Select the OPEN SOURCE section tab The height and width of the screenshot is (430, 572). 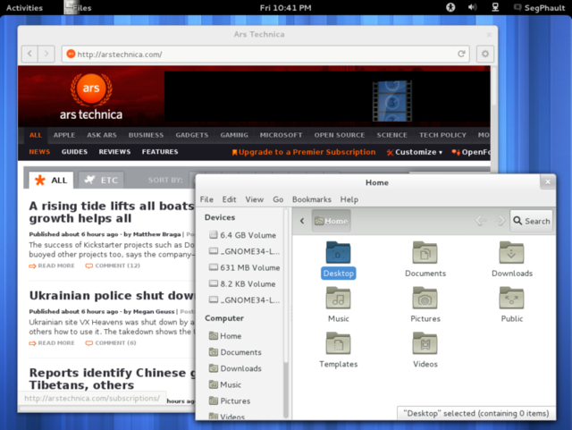(340, 135)
